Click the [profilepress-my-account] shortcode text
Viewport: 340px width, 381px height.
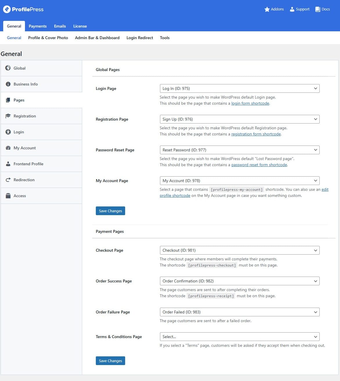(x=237, y=190)
